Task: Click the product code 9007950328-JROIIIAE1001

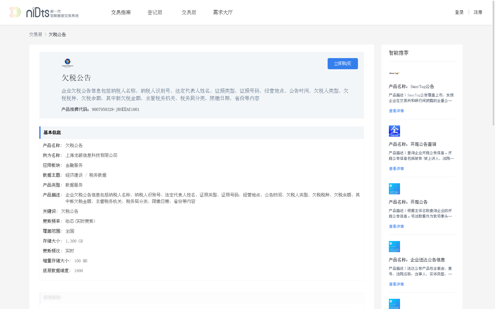Action: [x=116, y=109]
